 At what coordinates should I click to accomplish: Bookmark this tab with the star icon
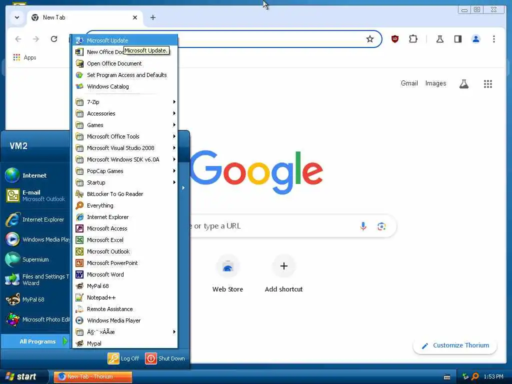click(x=369, y=39)
